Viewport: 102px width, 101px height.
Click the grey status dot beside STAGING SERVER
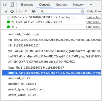(x=8, y=17)
